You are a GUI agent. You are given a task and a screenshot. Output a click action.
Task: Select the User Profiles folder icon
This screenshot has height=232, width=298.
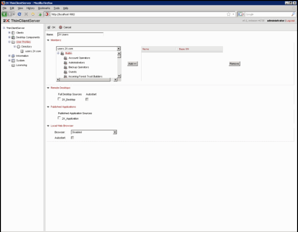(x=14, y=42)
